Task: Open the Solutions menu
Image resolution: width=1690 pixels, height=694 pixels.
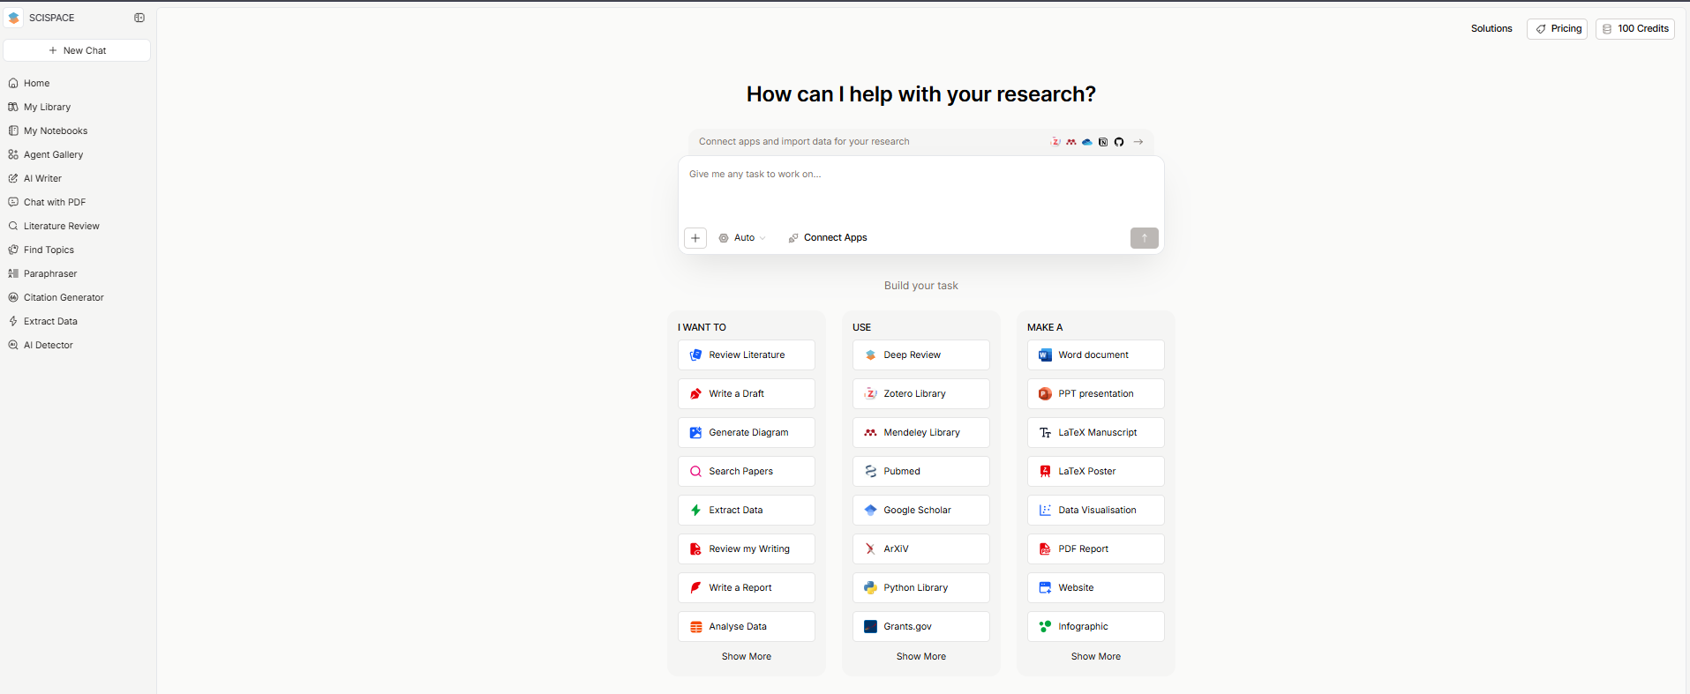Action: tap(1491, 29)
